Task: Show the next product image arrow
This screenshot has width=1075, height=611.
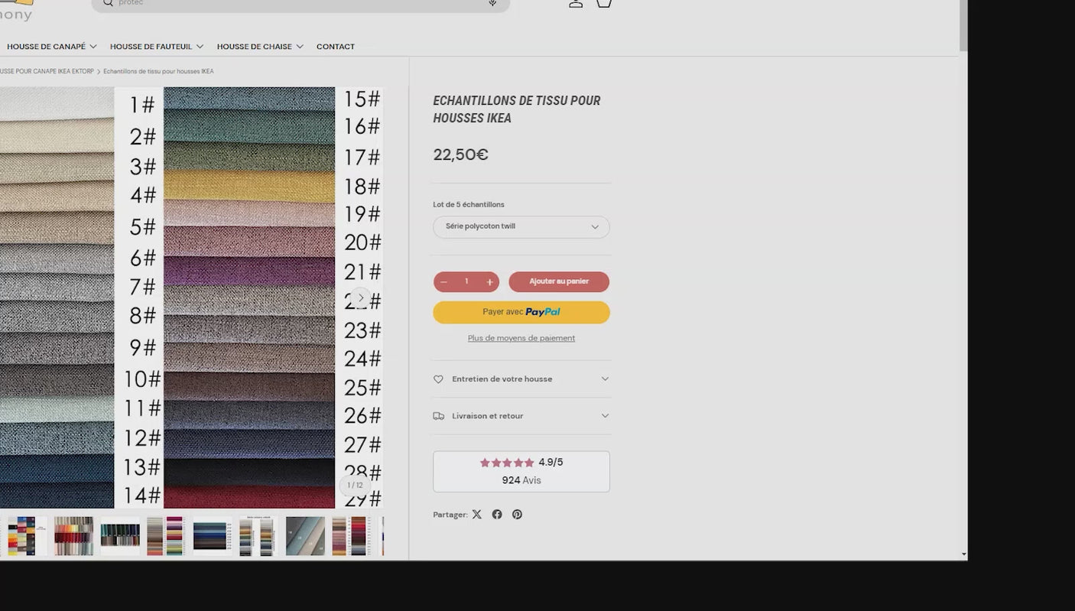Action: (361, 297)
